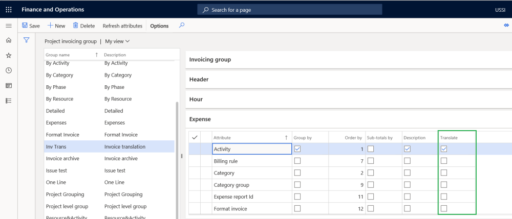This screenshot has width=512, height=219.
Task: Expand the Header section
Action: tap(199, 80)
